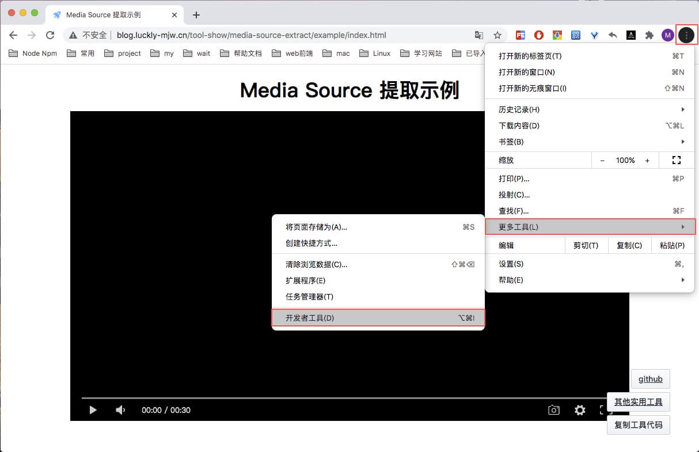The height and width of the screenshot is (452, 699).
Task: Open the project bookmarks folder
Action: pos(123,53)
